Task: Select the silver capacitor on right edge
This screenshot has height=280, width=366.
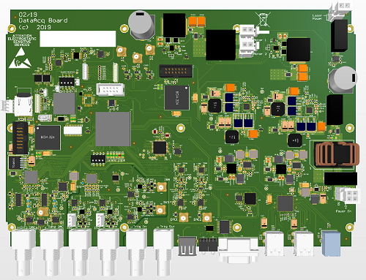Action: pos(343,80)
